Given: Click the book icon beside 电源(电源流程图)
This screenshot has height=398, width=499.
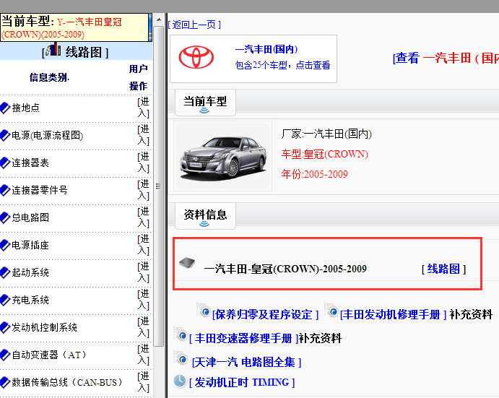Looking at the screenshot, I should click(x=5, y=135).
